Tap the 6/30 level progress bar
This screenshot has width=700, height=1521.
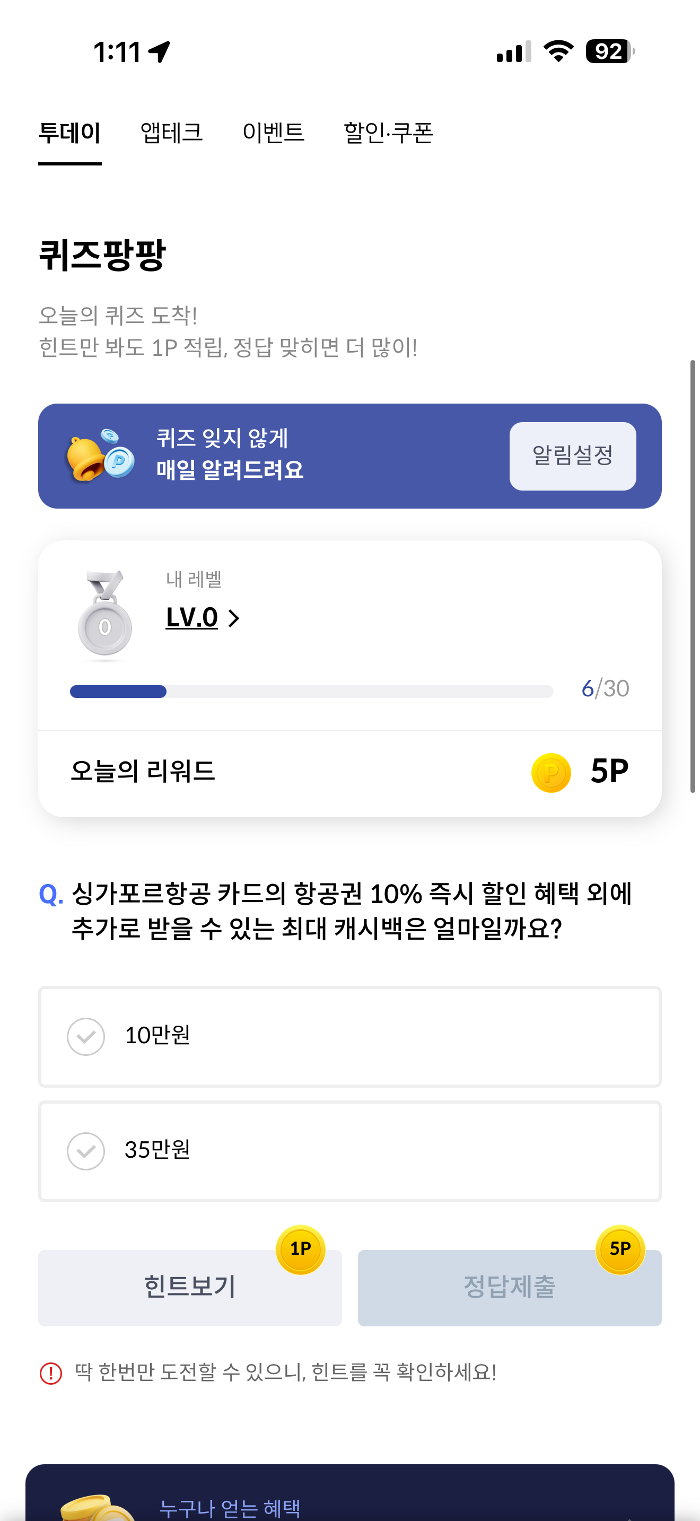pyautogui.click(x=312, y=692)
